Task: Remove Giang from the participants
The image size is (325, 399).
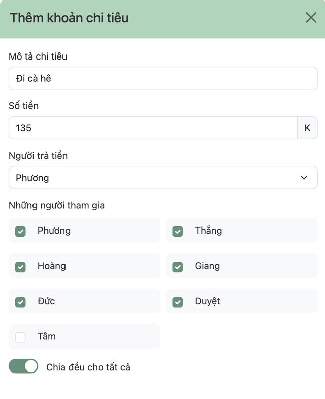Action: 178,267
